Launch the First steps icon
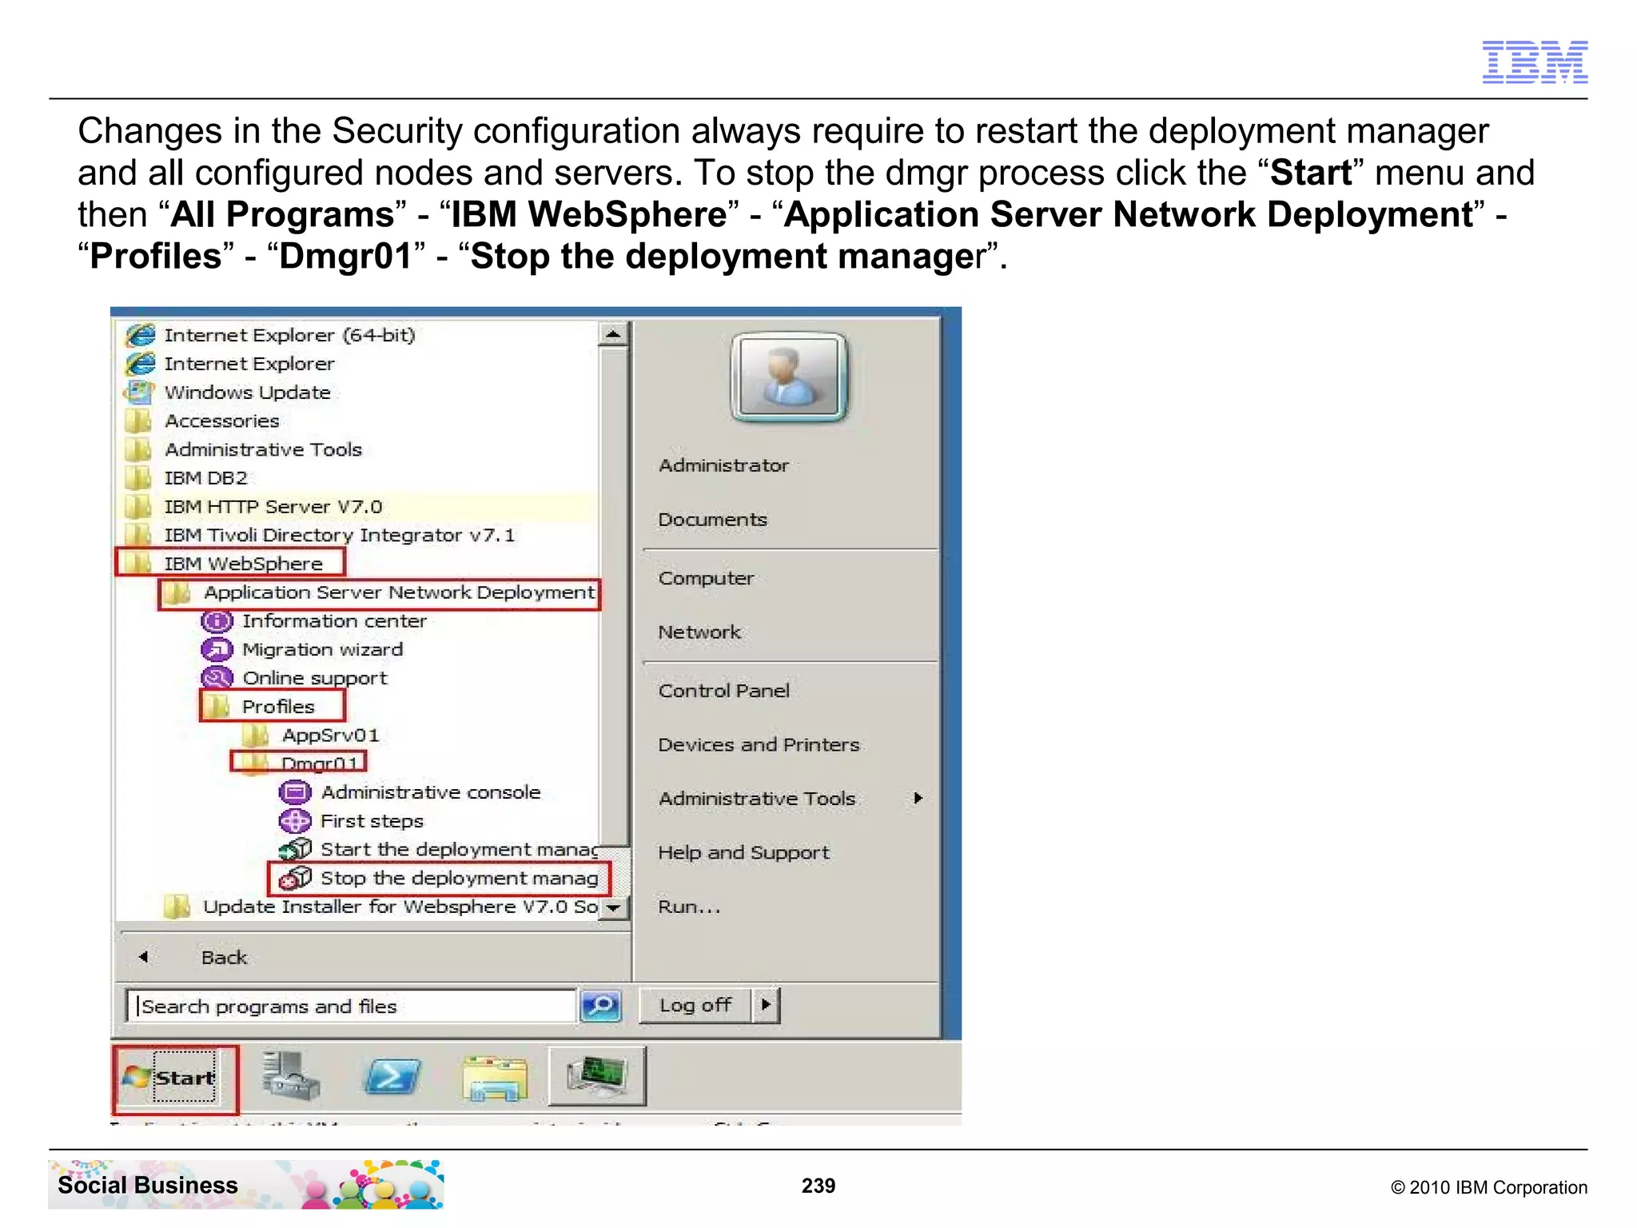Screen dimensions: 1637x1228 [294, 821]
